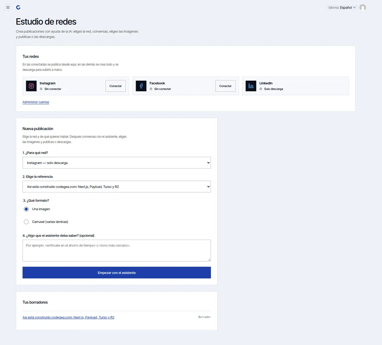Open the Idioma Español language selector

click(x=342, y=8)
